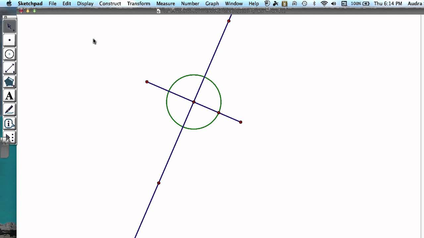Screen dimensions: 424x238
Task: Select the segment's lower-right endpoint
Action: 240,122
